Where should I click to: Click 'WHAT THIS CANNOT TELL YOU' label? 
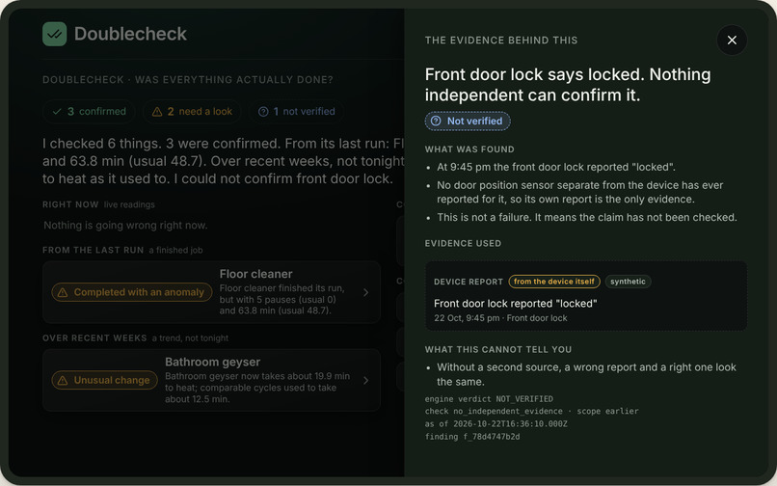tap(498, 350)
